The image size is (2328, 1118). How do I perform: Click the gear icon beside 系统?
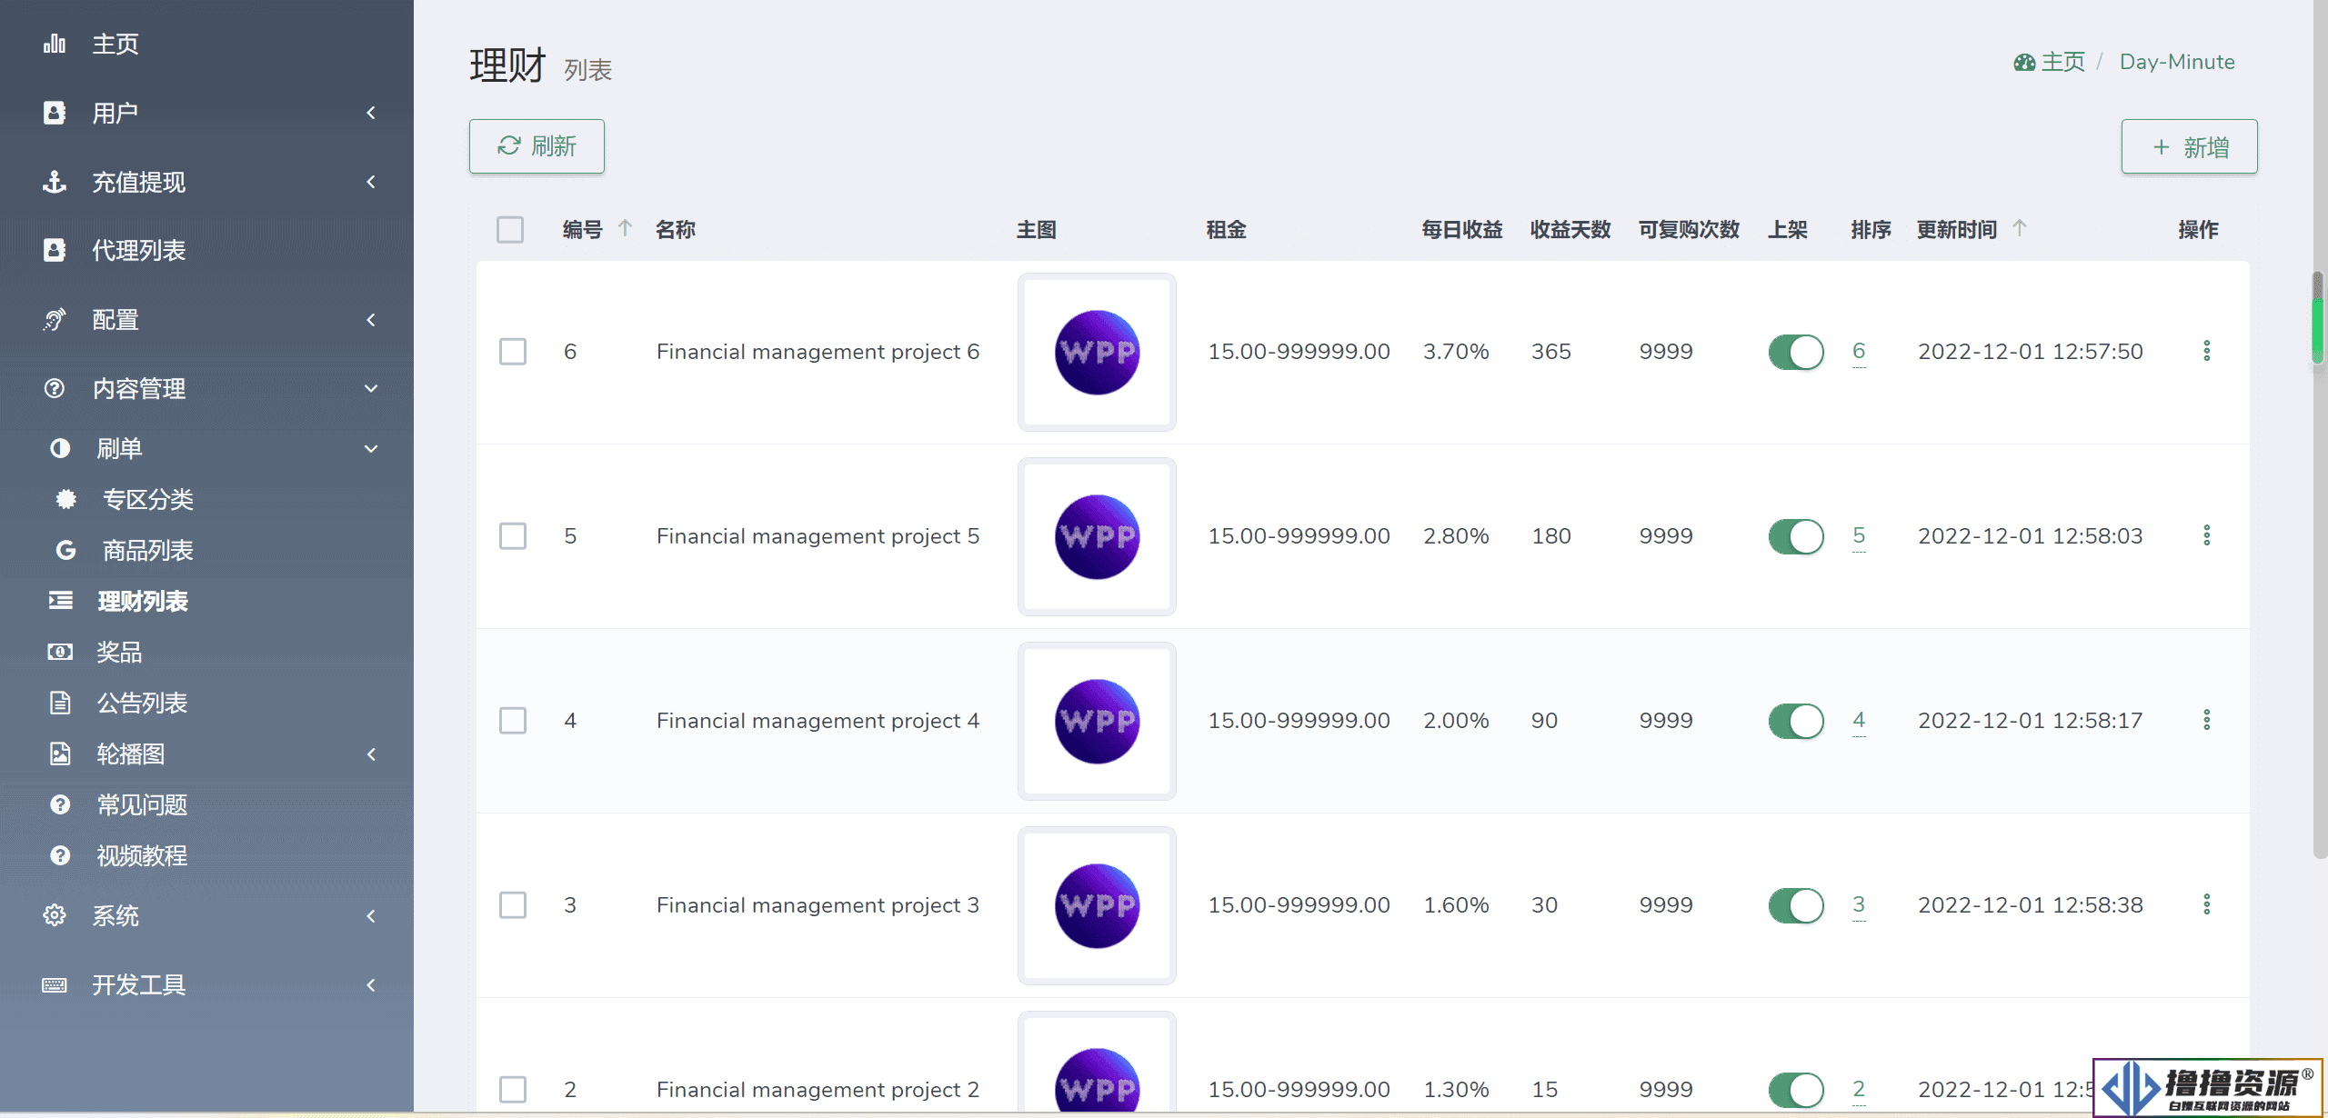click(55, 915)
